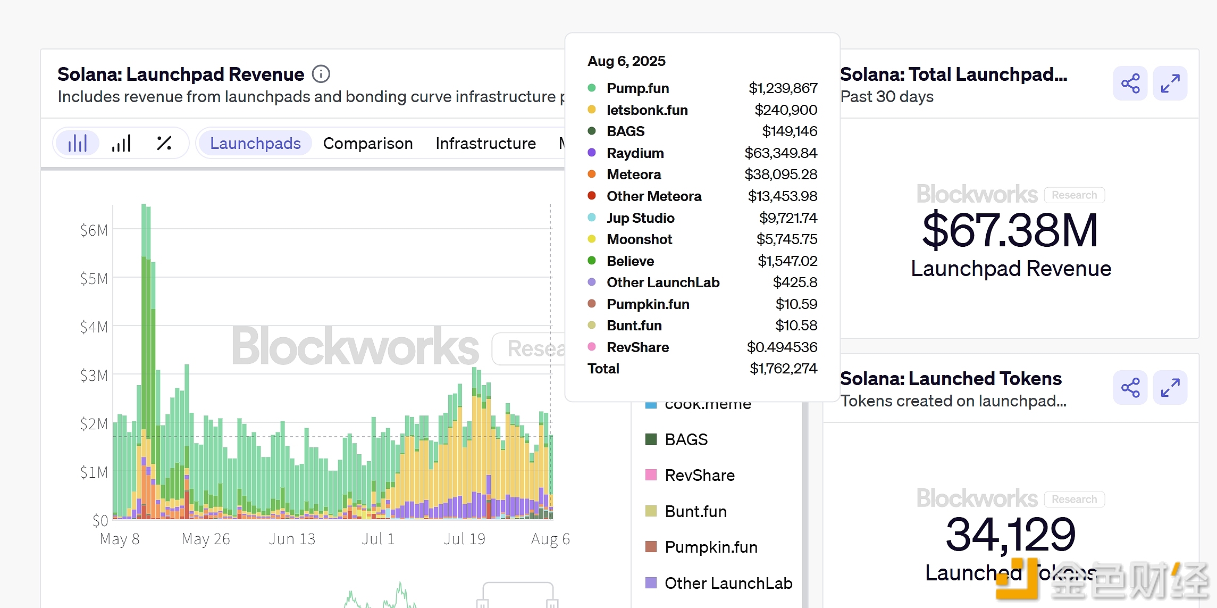
Task: Open the Launchpads tab
Action: pyautogui.click(x=255, y=143)
